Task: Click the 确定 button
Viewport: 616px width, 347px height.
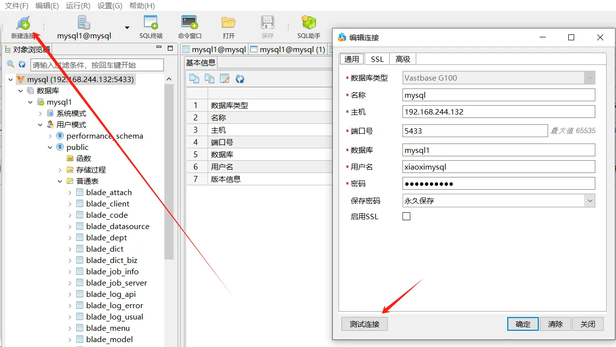Action: (523, 324)
